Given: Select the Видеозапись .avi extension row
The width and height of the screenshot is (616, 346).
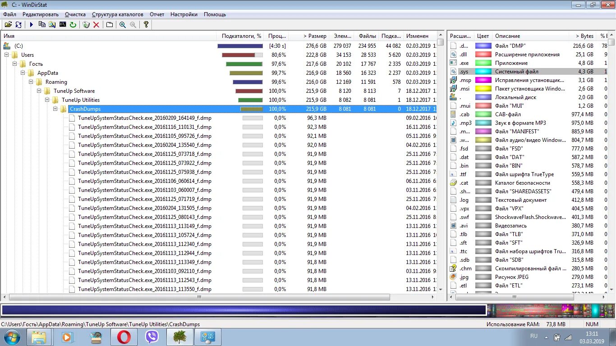Looking at the screenshot, I should pos(528,226).
